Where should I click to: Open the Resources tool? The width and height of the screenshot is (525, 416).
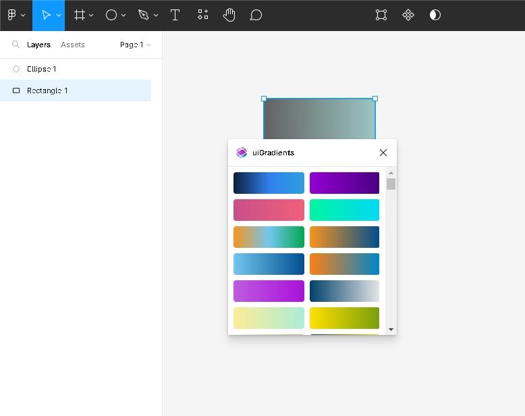pyautogui.click(x=202, y=15)
